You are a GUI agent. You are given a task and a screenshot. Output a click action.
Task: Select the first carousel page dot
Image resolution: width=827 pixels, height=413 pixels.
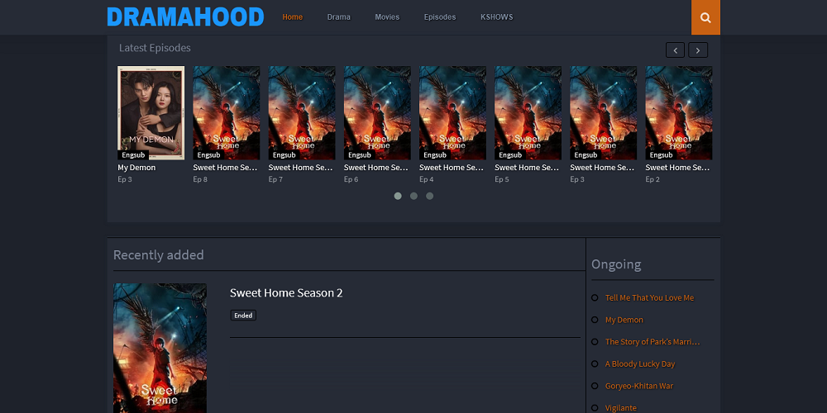coord(398,196)
